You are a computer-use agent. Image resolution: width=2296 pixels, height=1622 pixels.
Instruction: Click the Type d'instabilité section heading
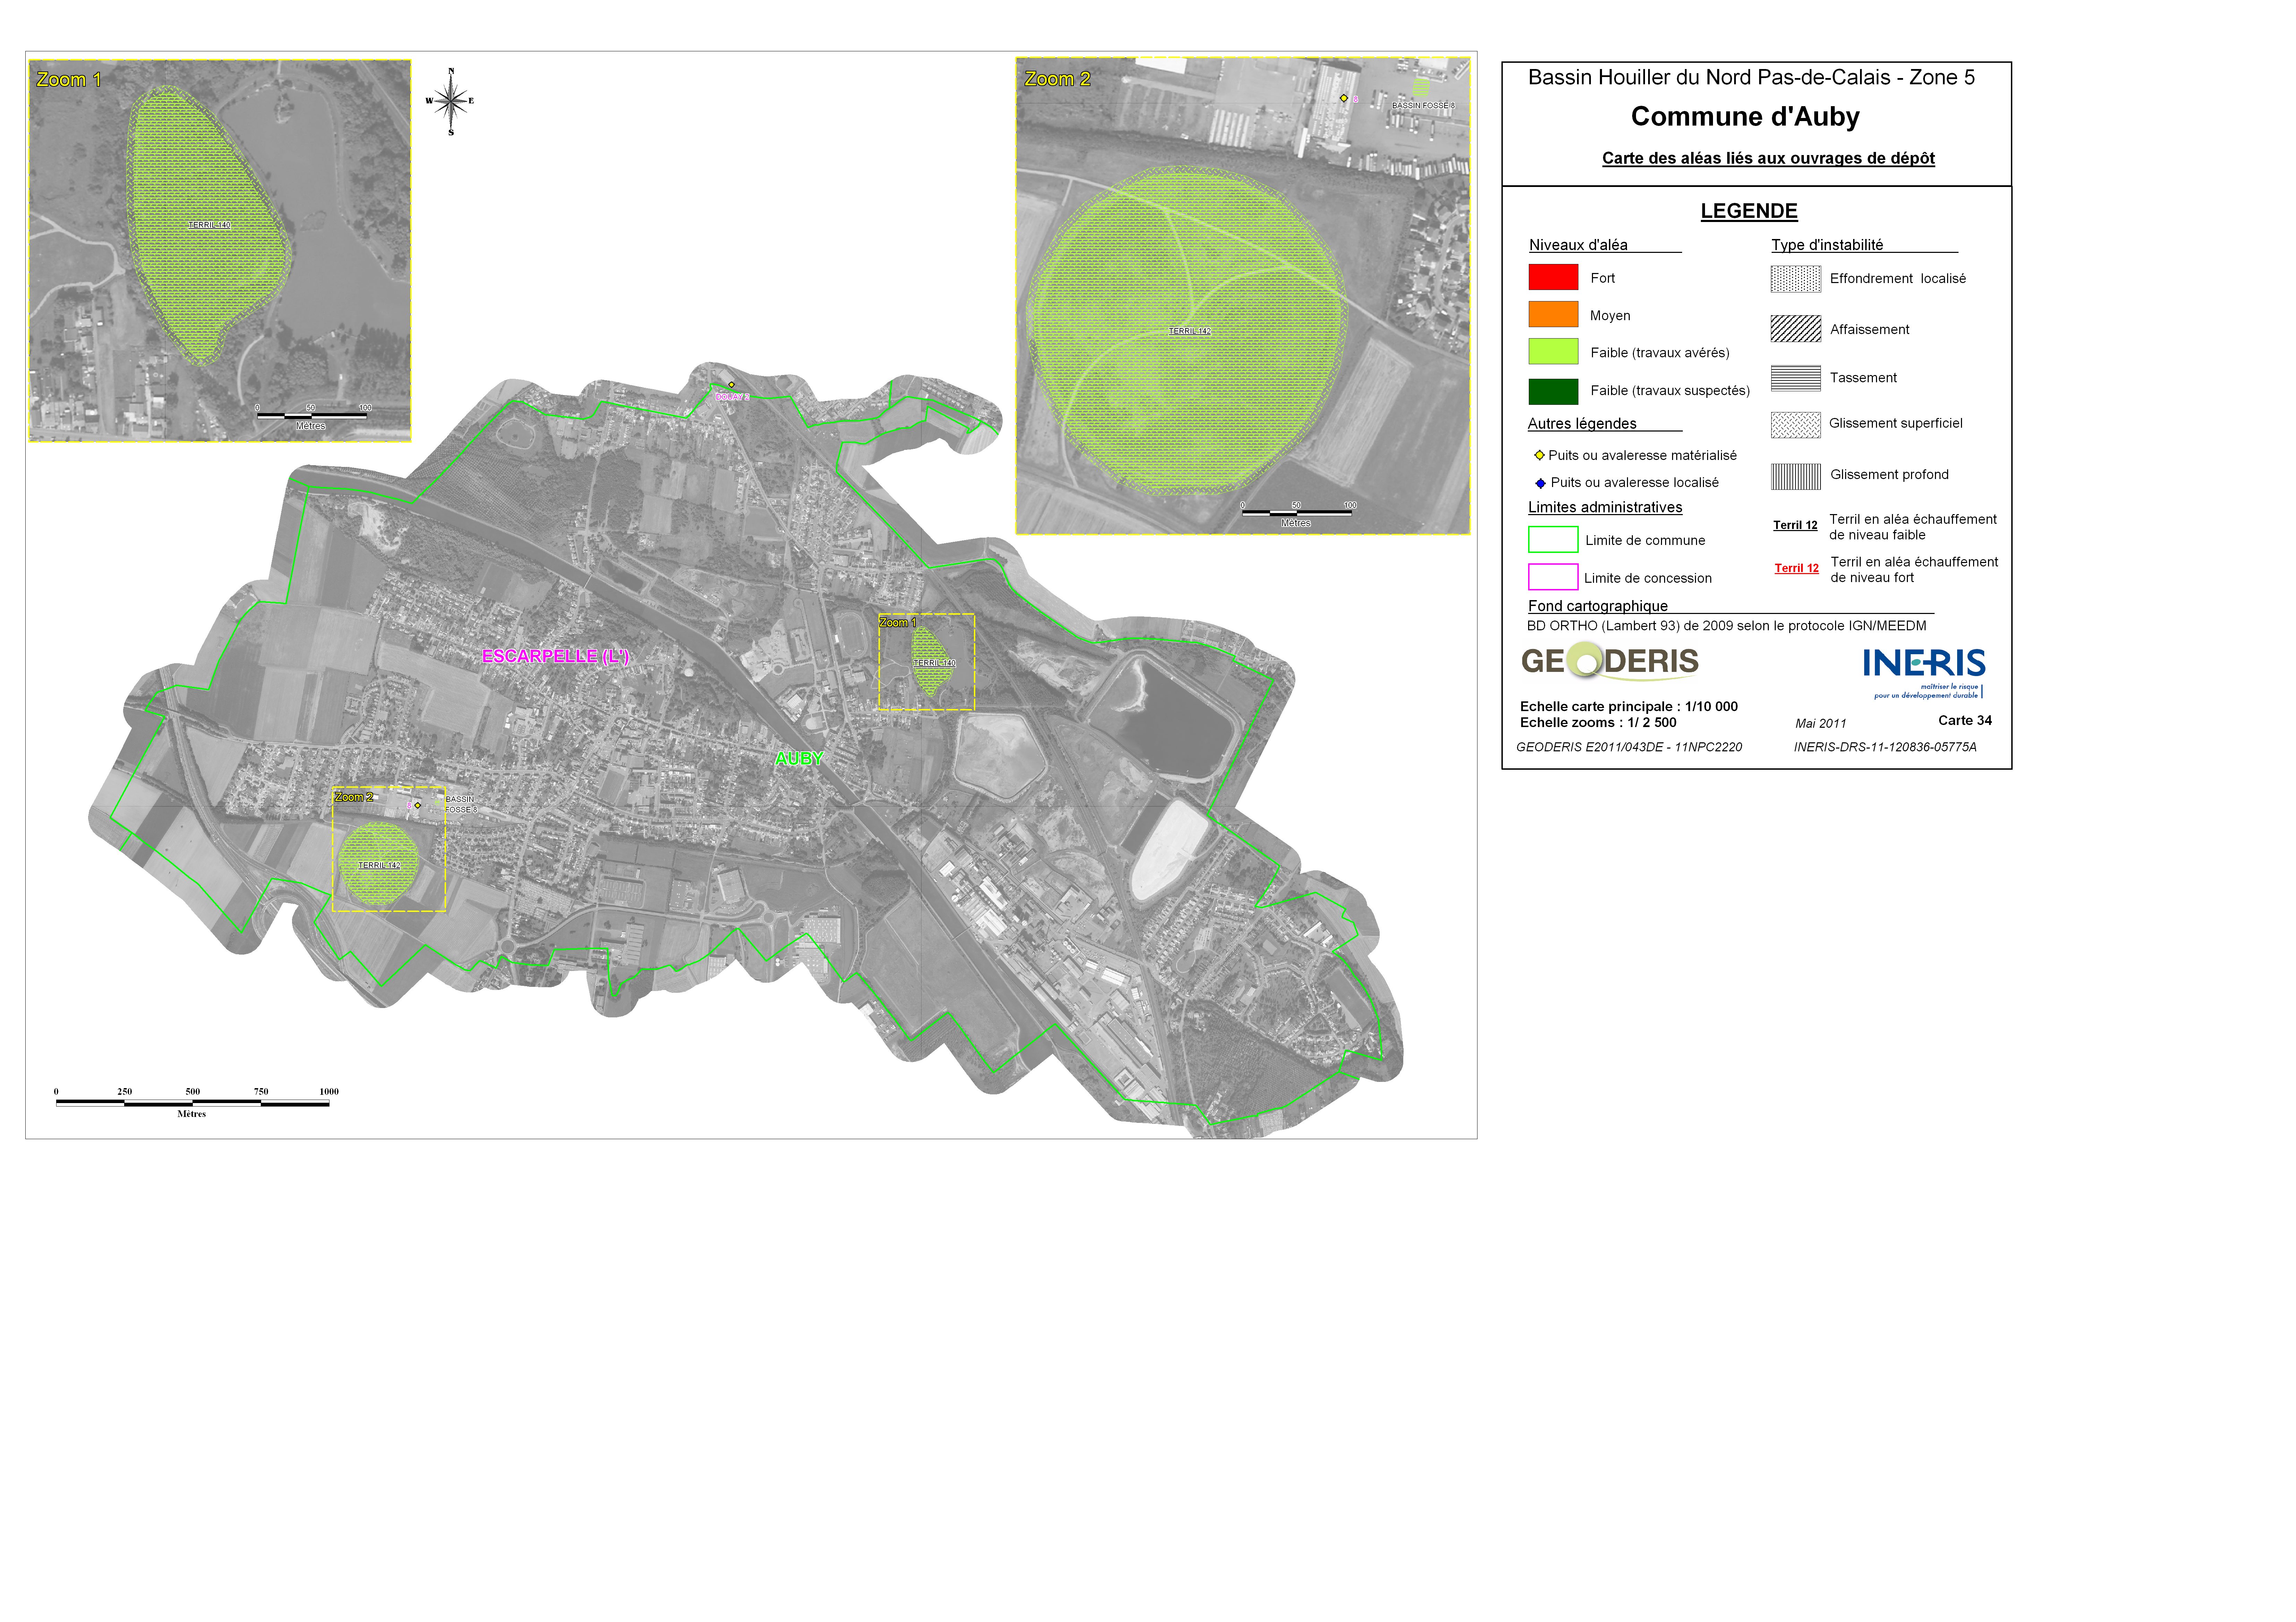[x=1827, y=245]
